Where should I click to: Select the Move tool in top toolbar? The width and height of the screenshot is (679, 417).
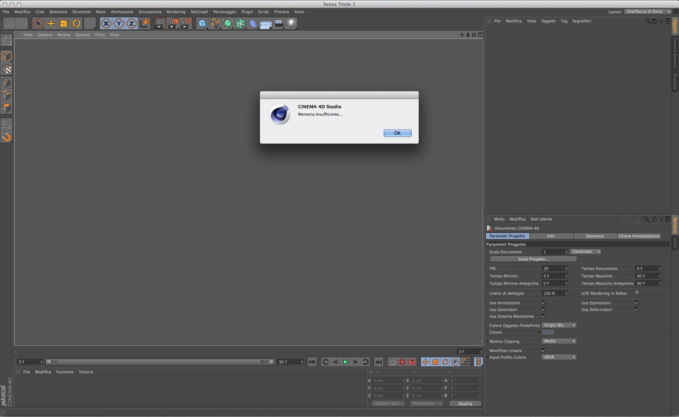tap(51, 24)
